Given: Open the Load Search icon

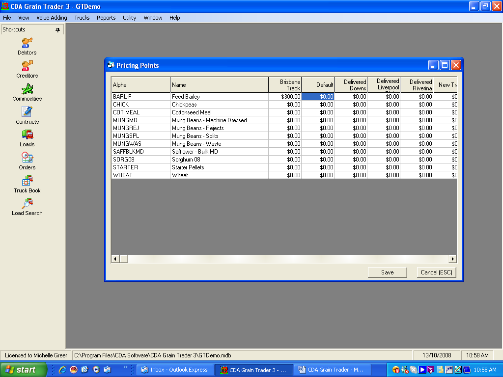Looking at the screenshot, I should (x=27, y=203).
